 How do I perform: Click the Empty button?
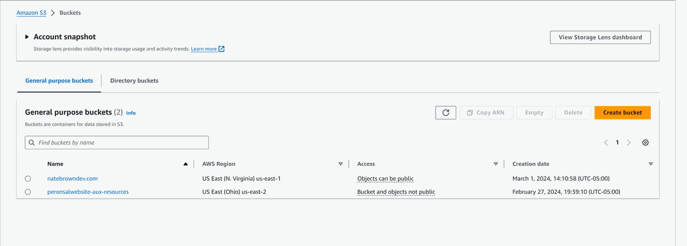[534, 113]
